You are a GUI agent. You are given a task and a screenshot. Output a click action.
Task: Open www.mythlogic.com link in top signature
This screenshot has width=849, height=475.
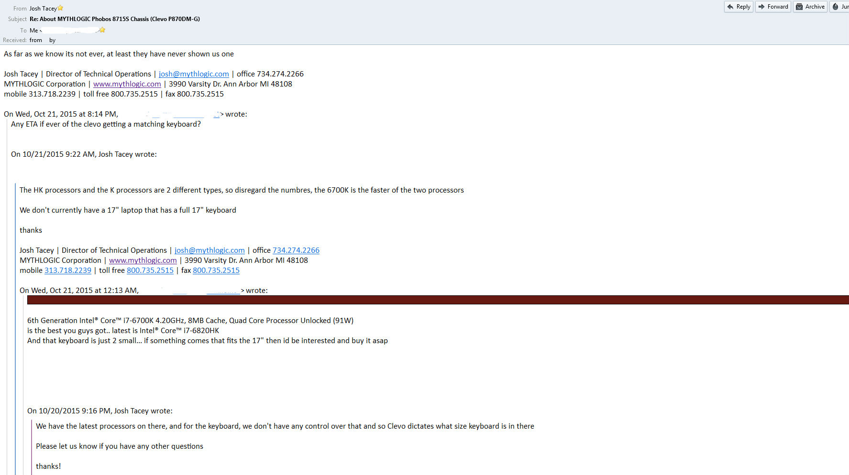(127, 84)
